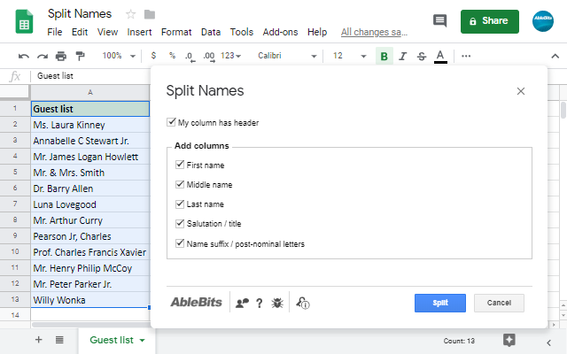The width and height of the screenshot is (567, 354).
Task: Activate the paint format tool
Action: 80,56
